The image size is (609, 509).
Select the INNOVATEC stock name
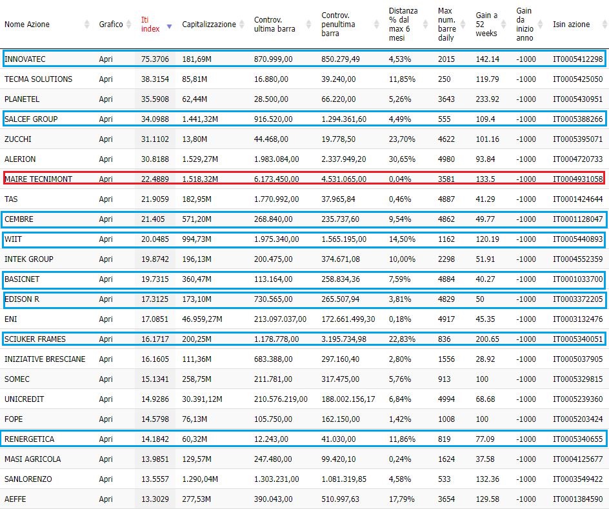click(25, 59)
